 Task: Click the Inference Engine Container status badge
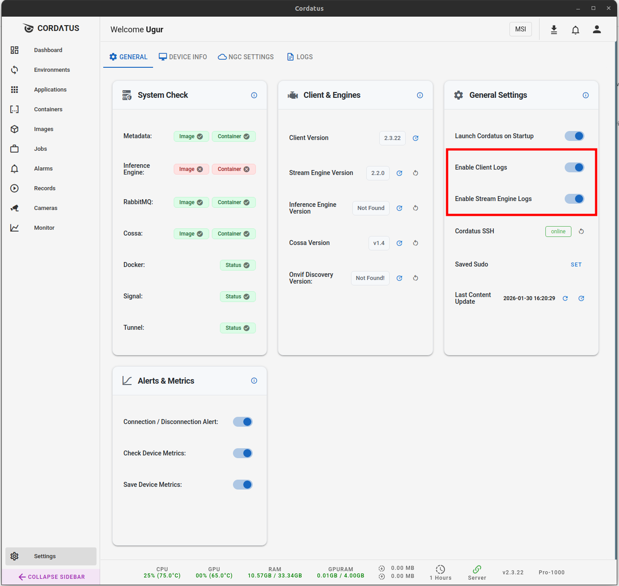pyautogui.click(x=233, y=169)
